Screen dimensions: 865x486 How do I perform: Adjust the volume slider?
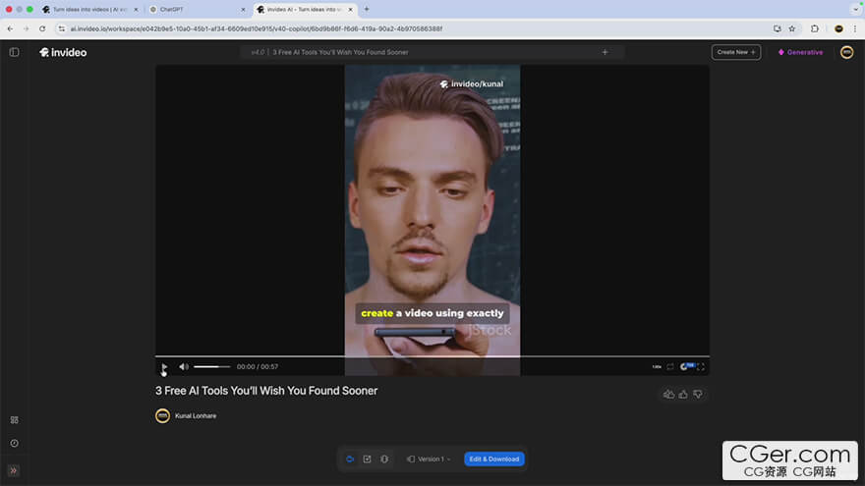(x=211, y=366)
